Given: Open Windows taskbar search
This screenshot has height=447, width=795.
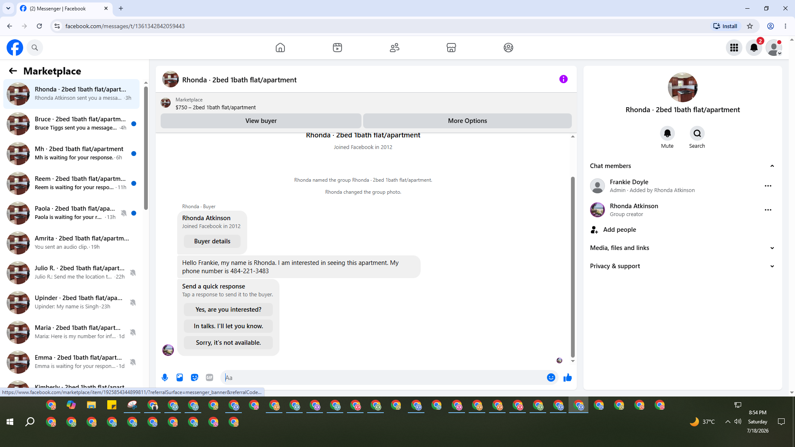Looking at the screenshot, I should [30, 422].
